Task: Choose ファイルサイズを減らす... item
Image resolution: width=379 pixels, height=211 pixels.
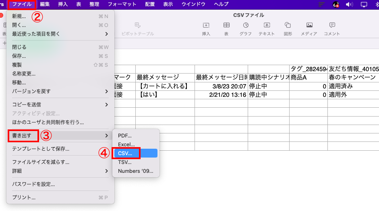Action: [60, 162]
